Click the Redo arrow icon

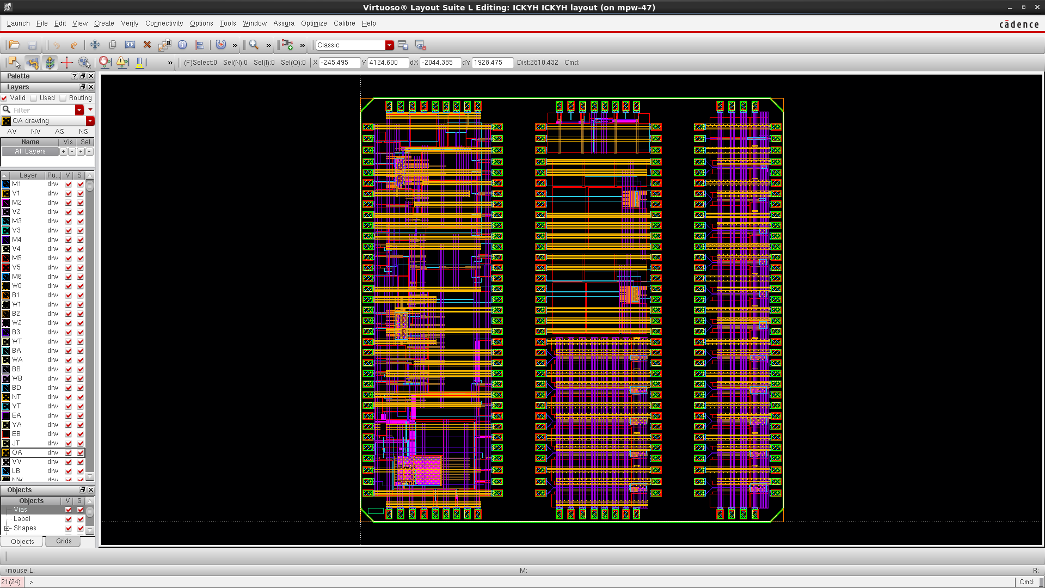[74, 45]
